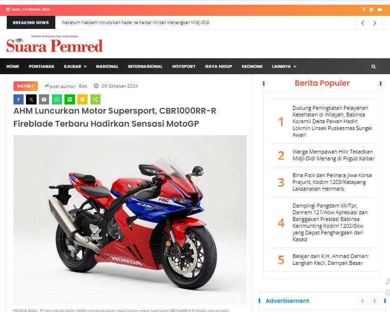Image resolution: width=390 pixels, height=312 pixels.
Task: Open the green general share icon
Action: (x=96, y=100)
